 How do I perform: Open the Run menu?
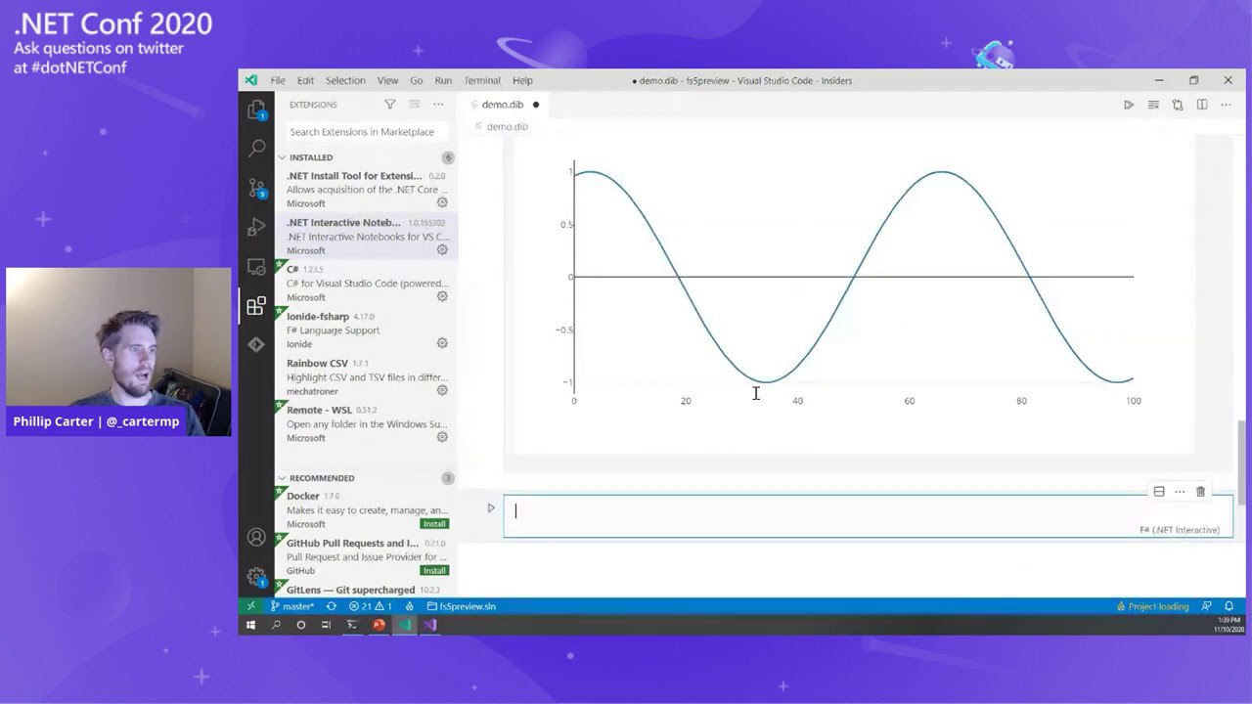[443, 80]
